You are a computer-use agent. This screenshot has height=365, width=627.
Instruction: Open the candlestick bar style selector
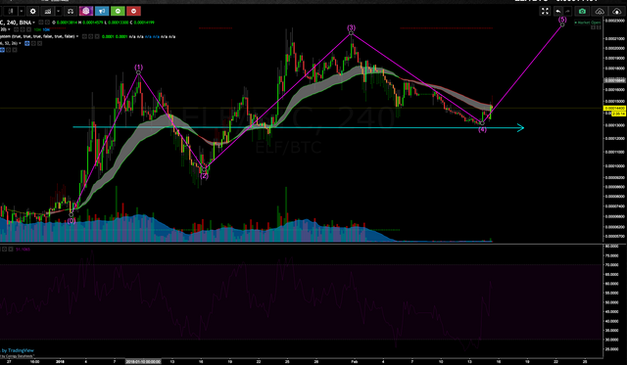coord(11,11)
